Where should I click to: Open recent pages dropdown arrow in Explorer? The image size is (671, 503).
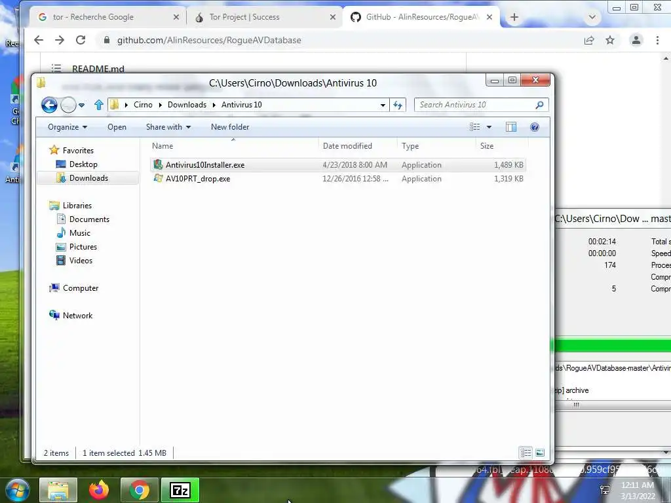click(x=81, y=105)
